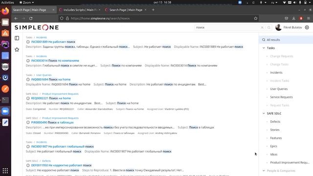Open keyboard layout ru dropdown
313x176 pixels.
tap(274, 2)
